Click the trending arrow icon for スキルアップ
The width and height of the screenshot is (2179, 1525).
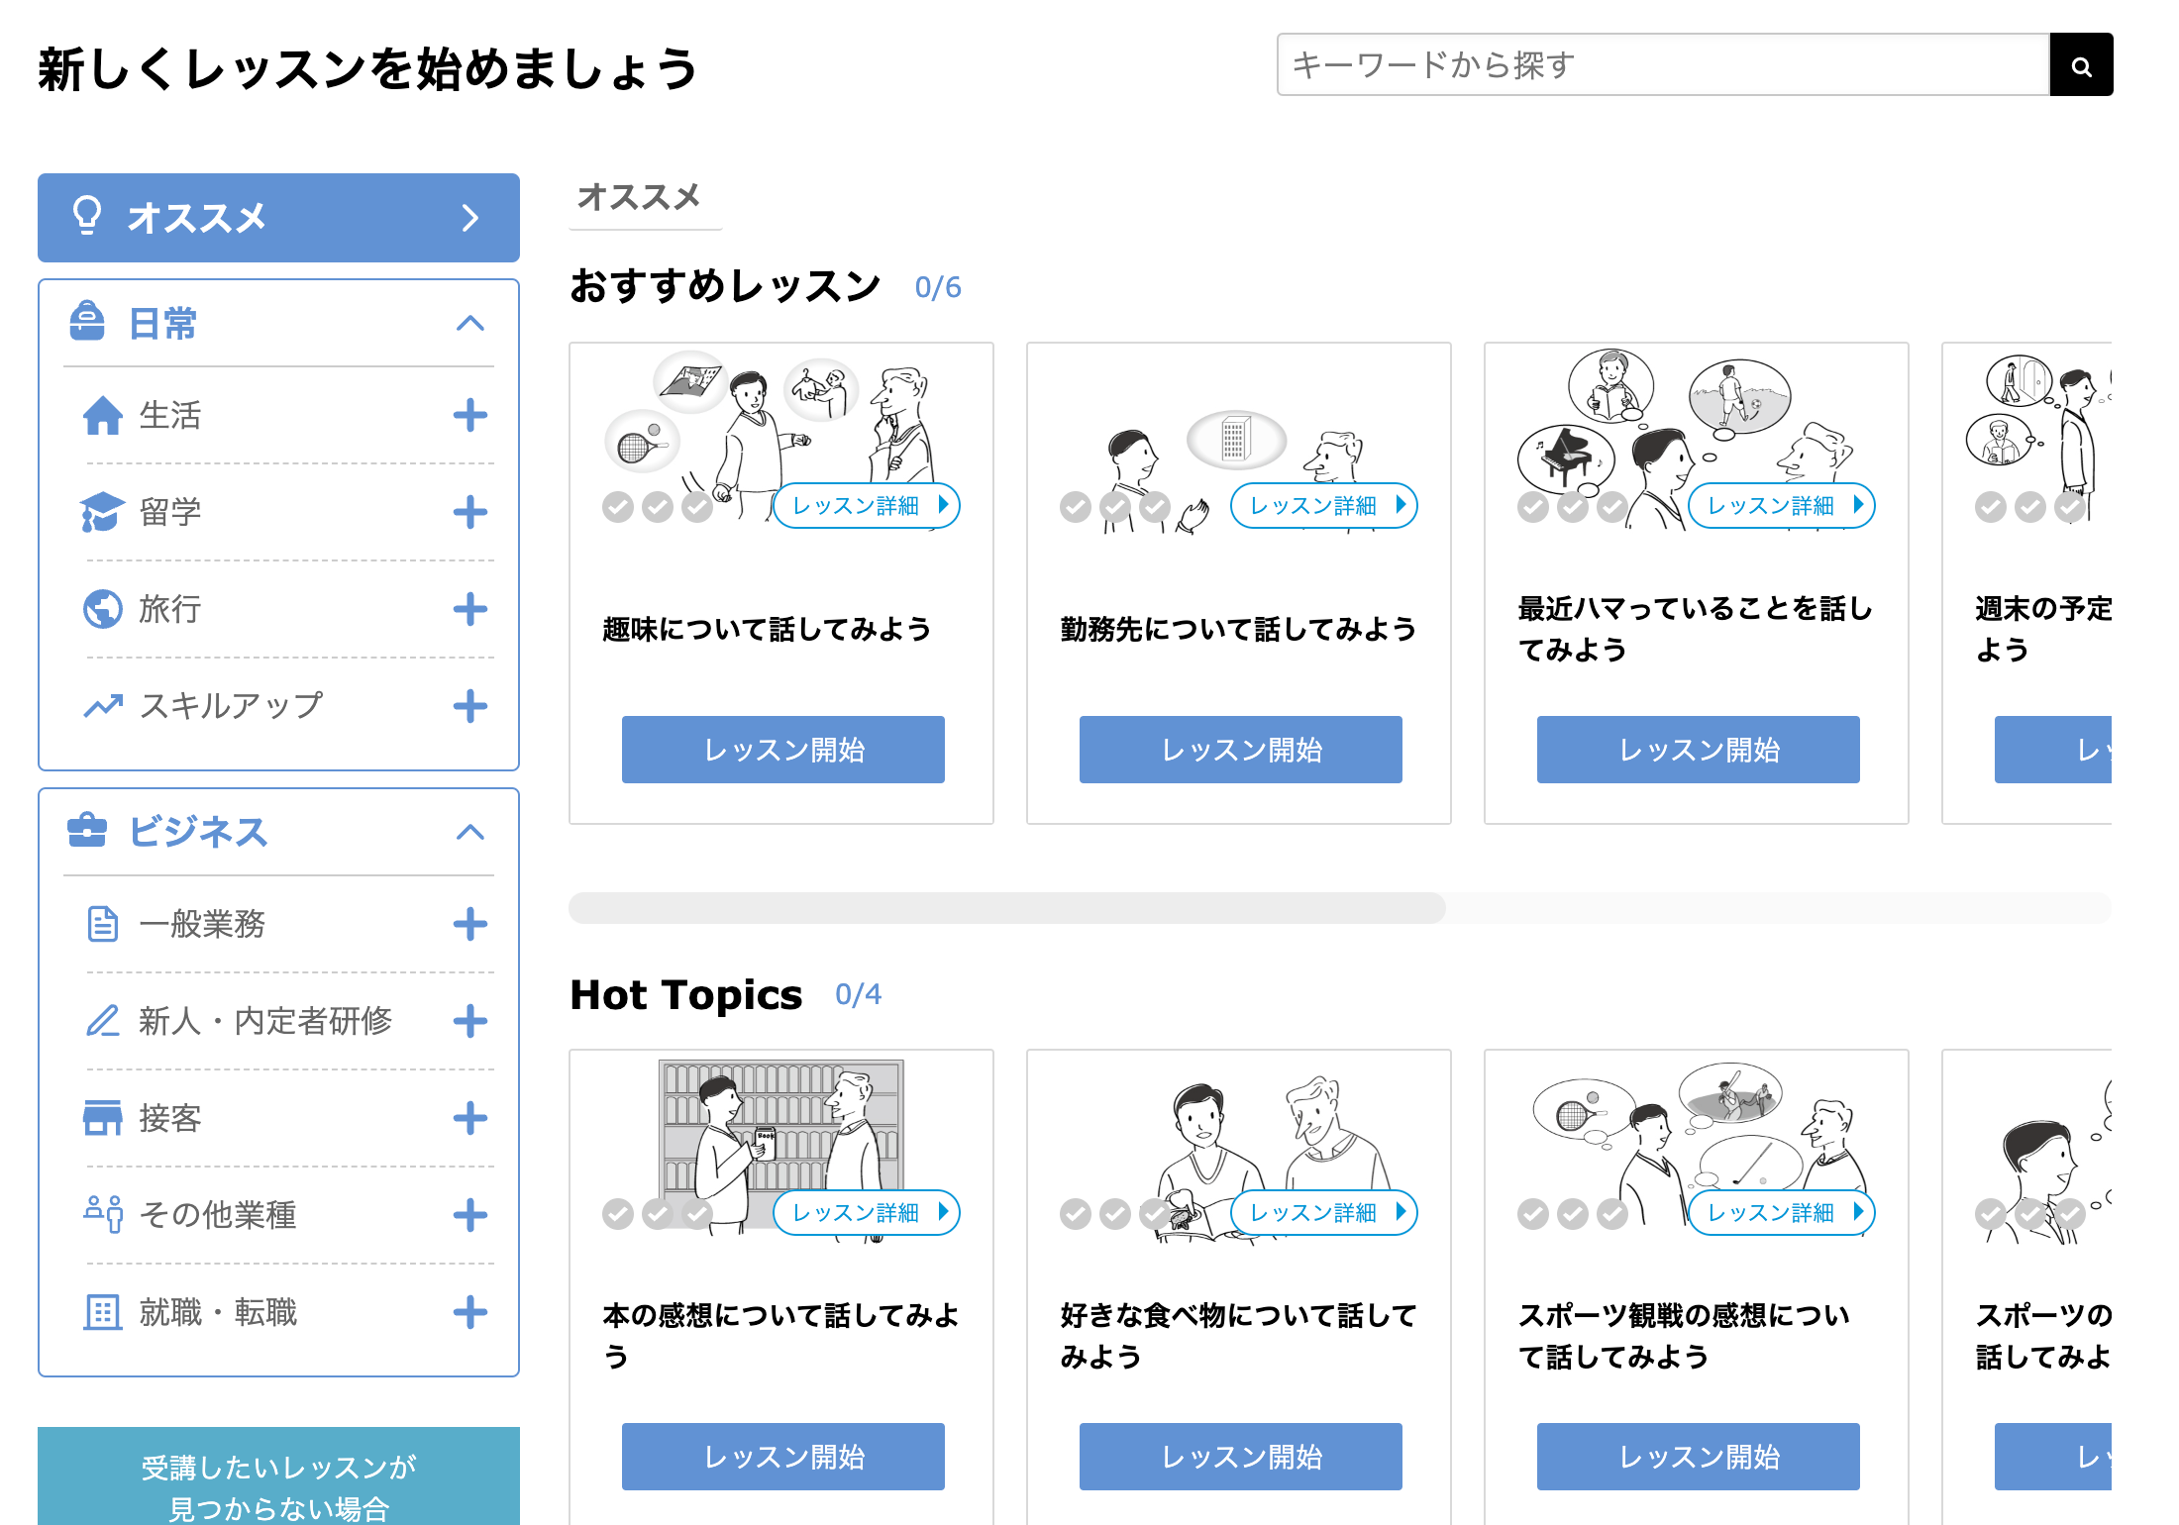(103, 706)
